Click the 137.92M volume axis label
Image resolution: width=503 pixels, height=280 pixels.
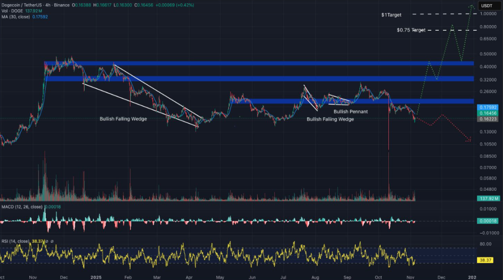(488, 199)
